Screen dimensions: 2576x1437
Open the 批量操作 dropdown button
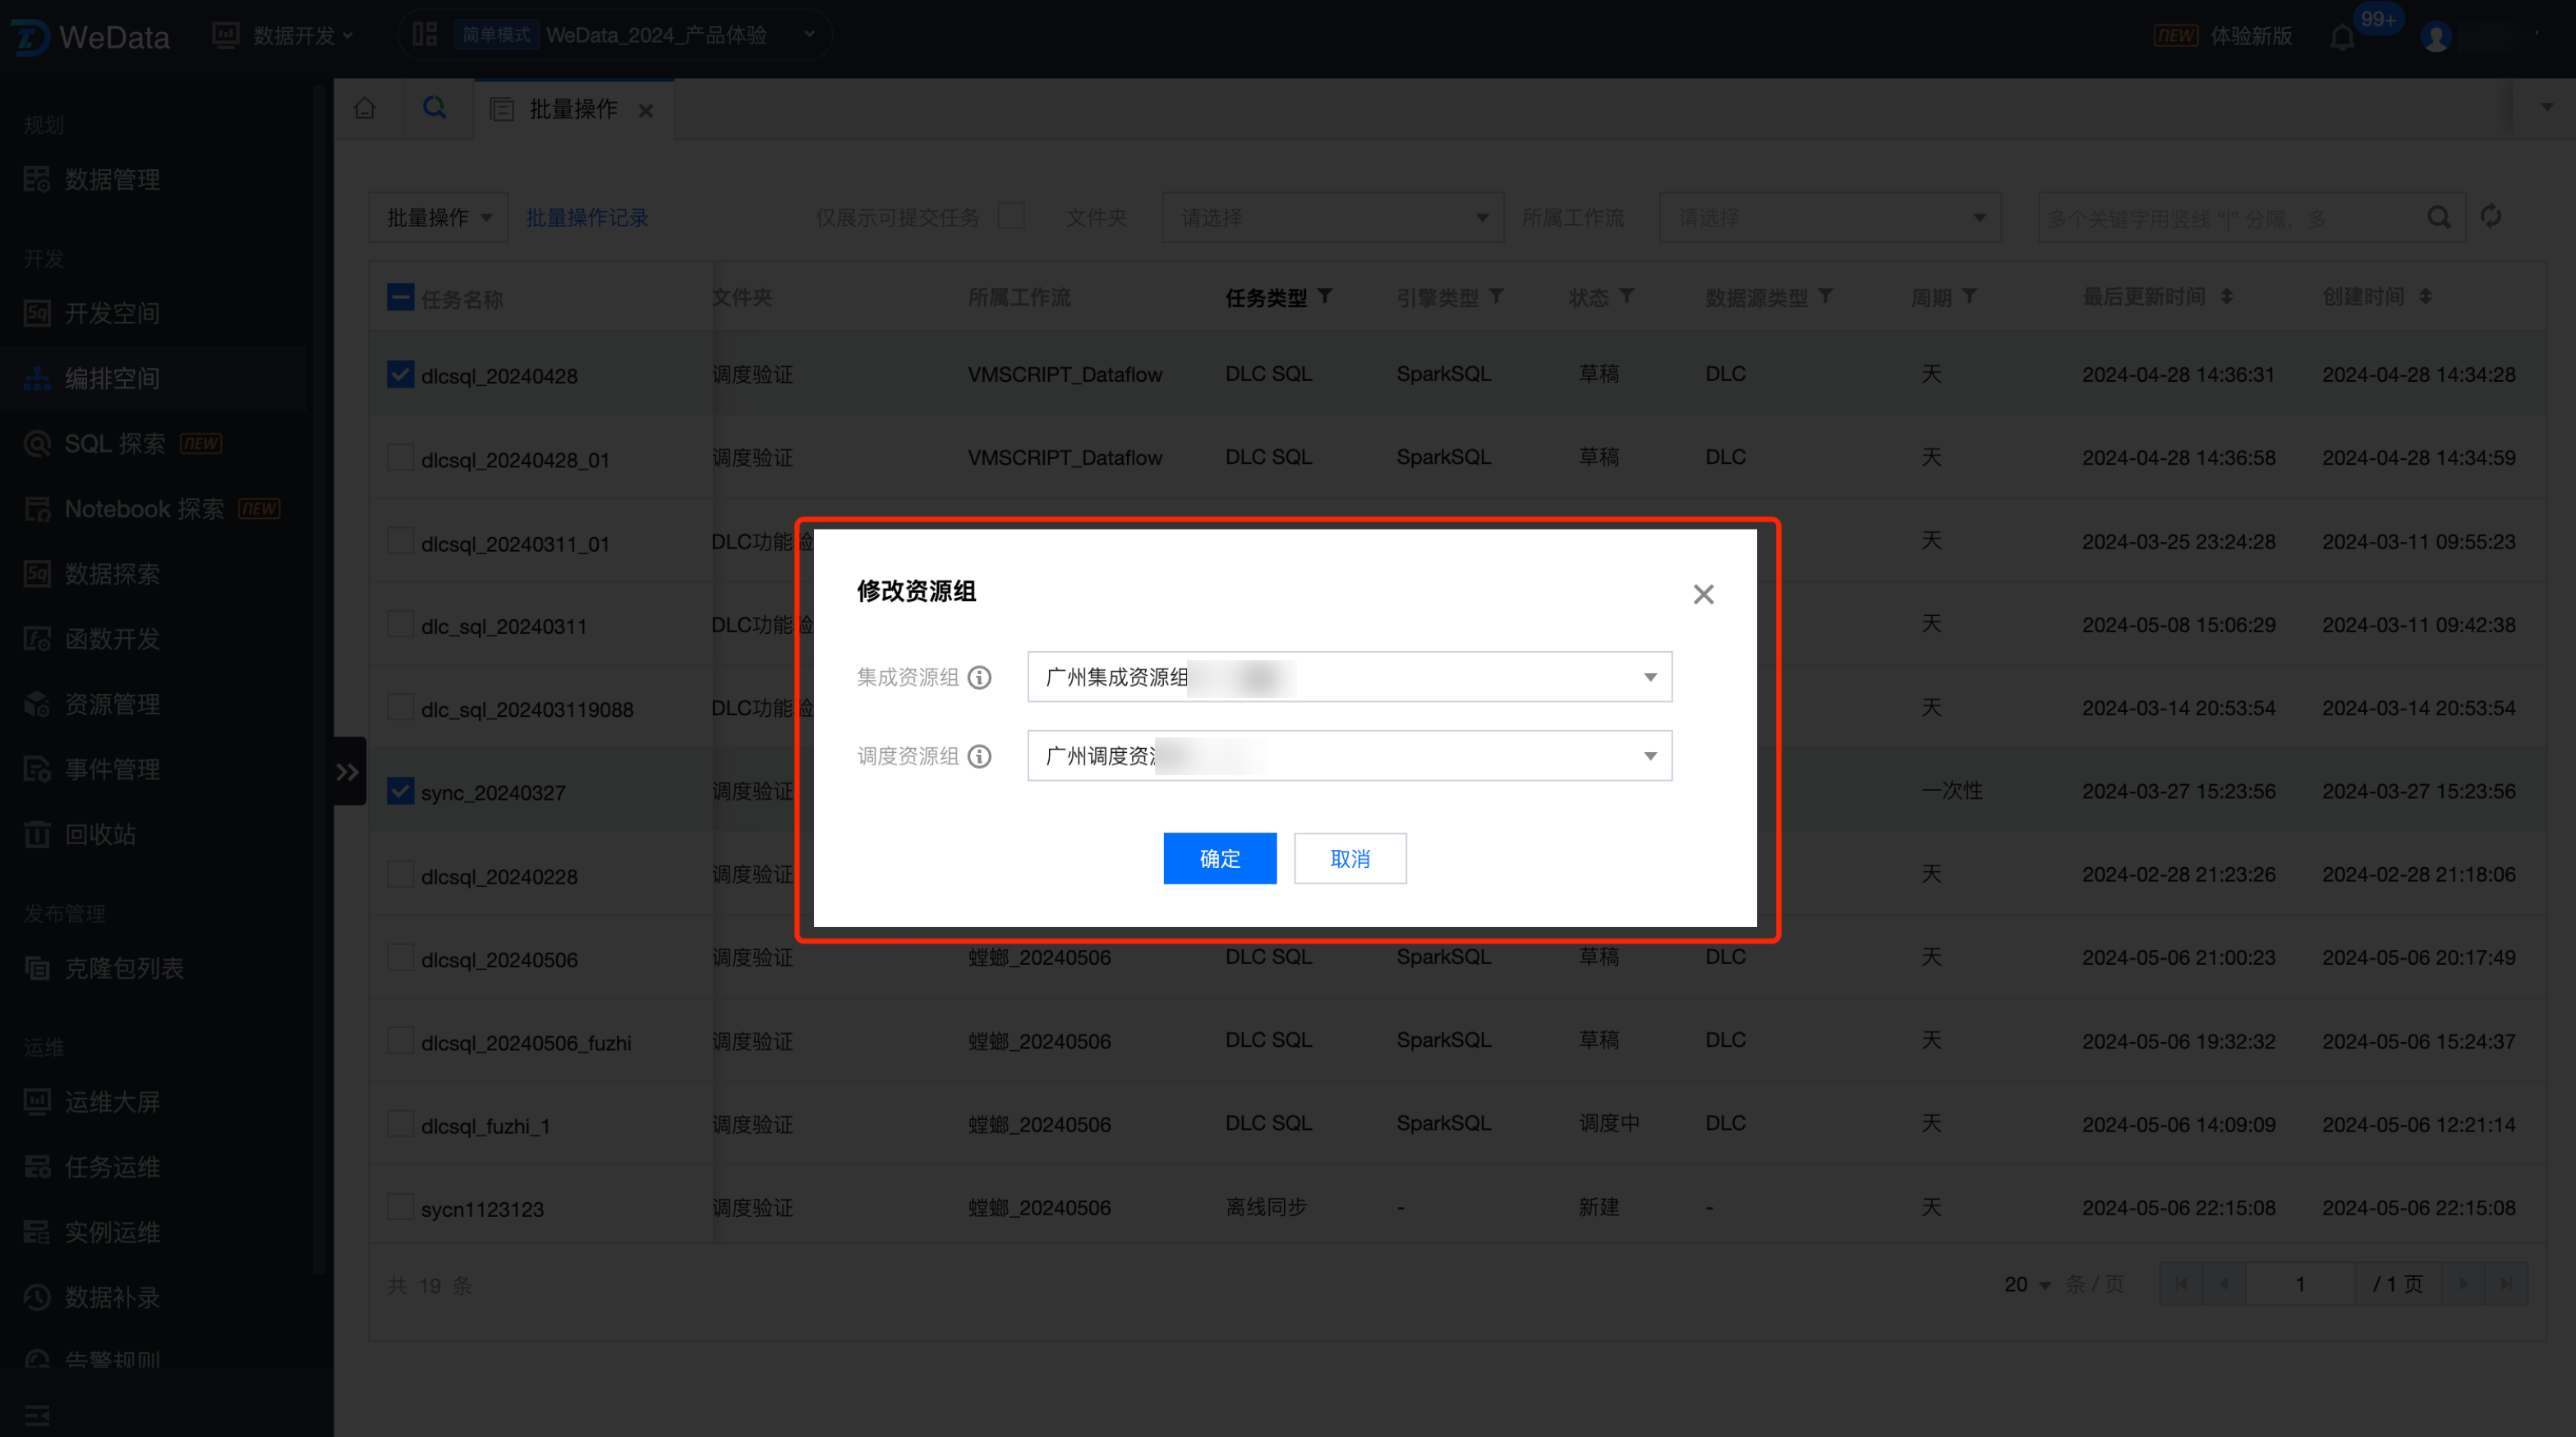pyautogui.click(x=438, y=217)
